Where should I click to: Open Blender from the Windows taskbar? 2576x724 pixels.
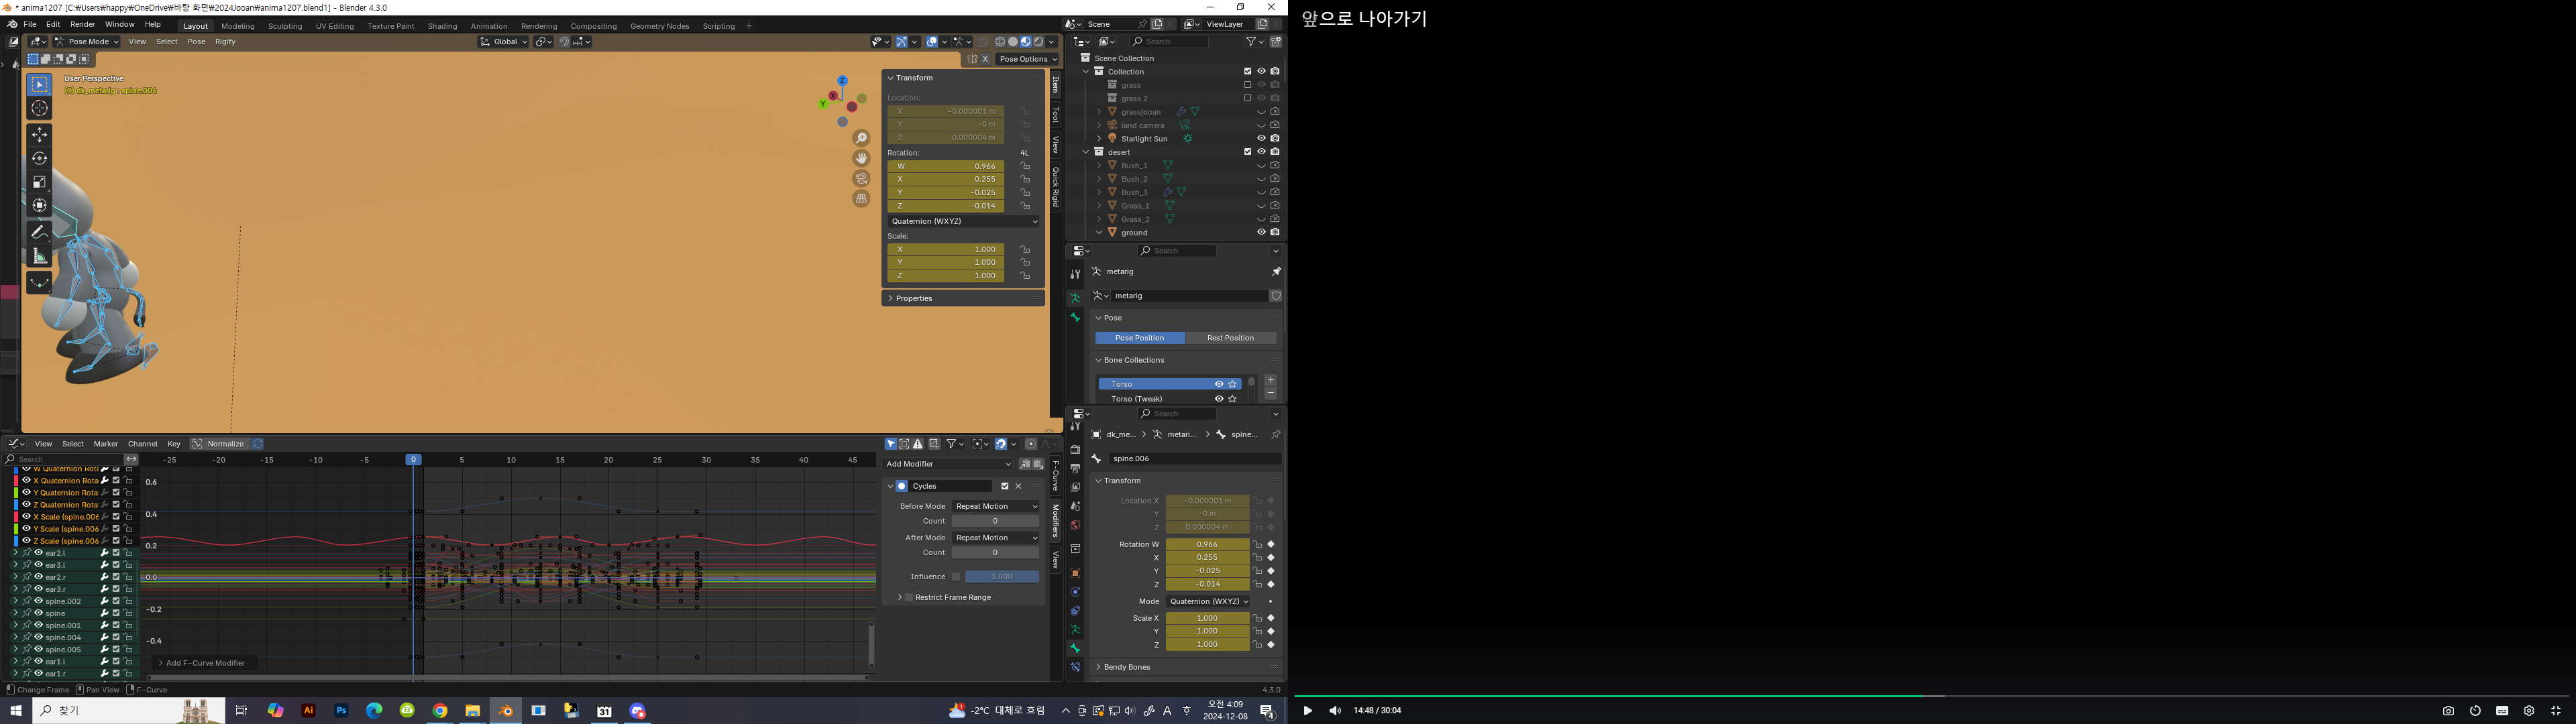[505, 711]
